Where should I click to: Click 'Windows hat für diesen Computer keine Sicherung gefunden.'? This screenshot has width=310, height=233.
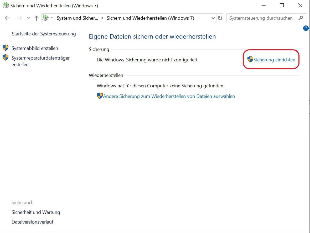click(160, 86)
